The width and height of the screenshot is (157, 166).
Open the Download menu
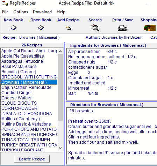point(42,12)
